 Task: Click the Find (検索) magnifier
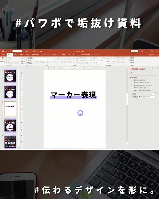(x=131, y=58)
